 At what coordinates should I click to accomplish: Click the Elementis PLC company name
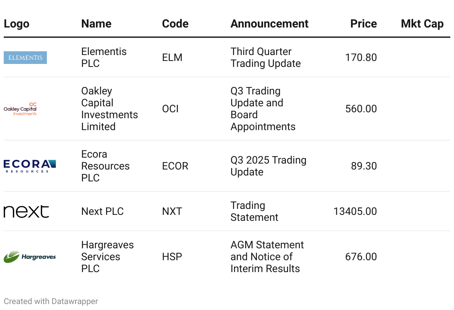point(104,58)
